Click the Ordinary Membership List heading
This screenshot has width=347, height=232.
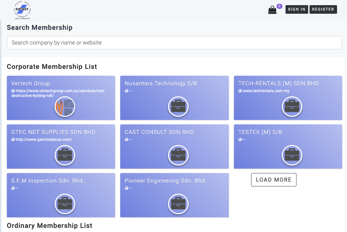point(49,225)
